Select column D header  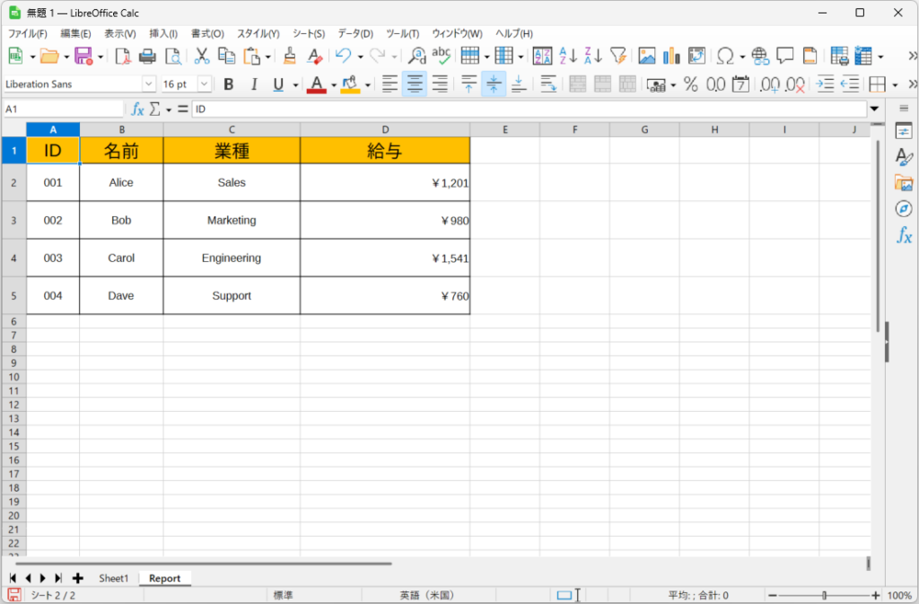[x=385, y=130]
